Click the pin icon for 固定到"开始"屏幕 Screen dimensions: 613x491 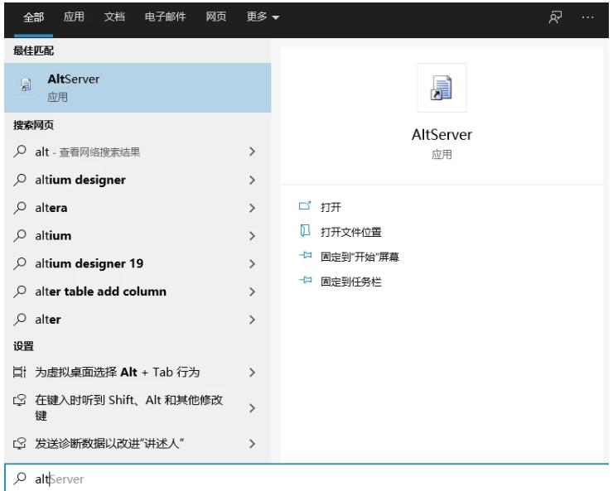[x=306, y=256]
